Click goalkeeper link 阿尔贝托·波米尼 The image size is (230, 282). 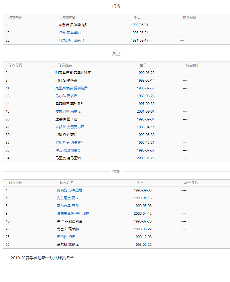71,41
